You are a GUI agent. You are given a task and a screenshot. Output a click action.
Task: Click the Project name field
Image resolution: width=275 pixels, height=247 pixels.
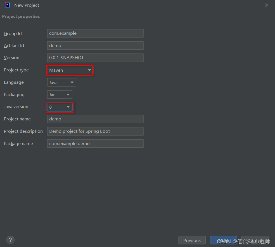(x=95, y=119)
